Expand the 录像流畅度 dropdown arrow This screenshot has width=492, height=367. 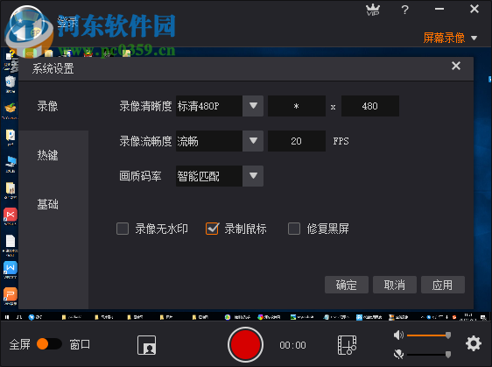click(x=253, y=141)
